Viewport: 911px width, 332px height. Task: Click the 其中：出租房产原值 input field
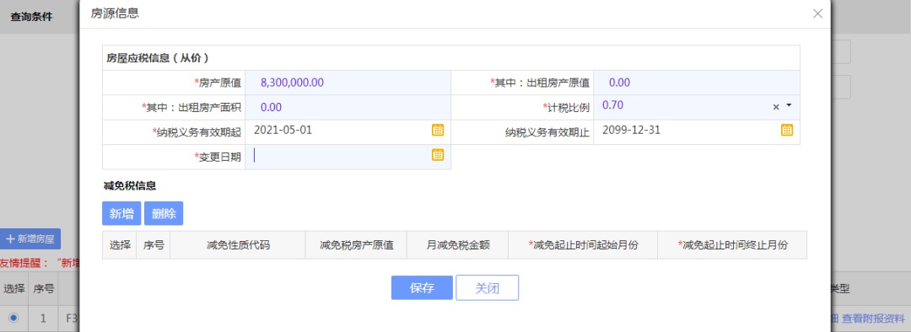[697, 83]
